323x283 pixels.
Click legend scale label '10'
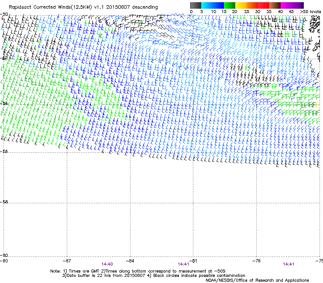tap(213, 12)
